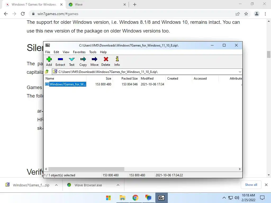Open the Info toolbar icon
The height and width of the screenshot is (203, 271).
[x=117, y=61]
